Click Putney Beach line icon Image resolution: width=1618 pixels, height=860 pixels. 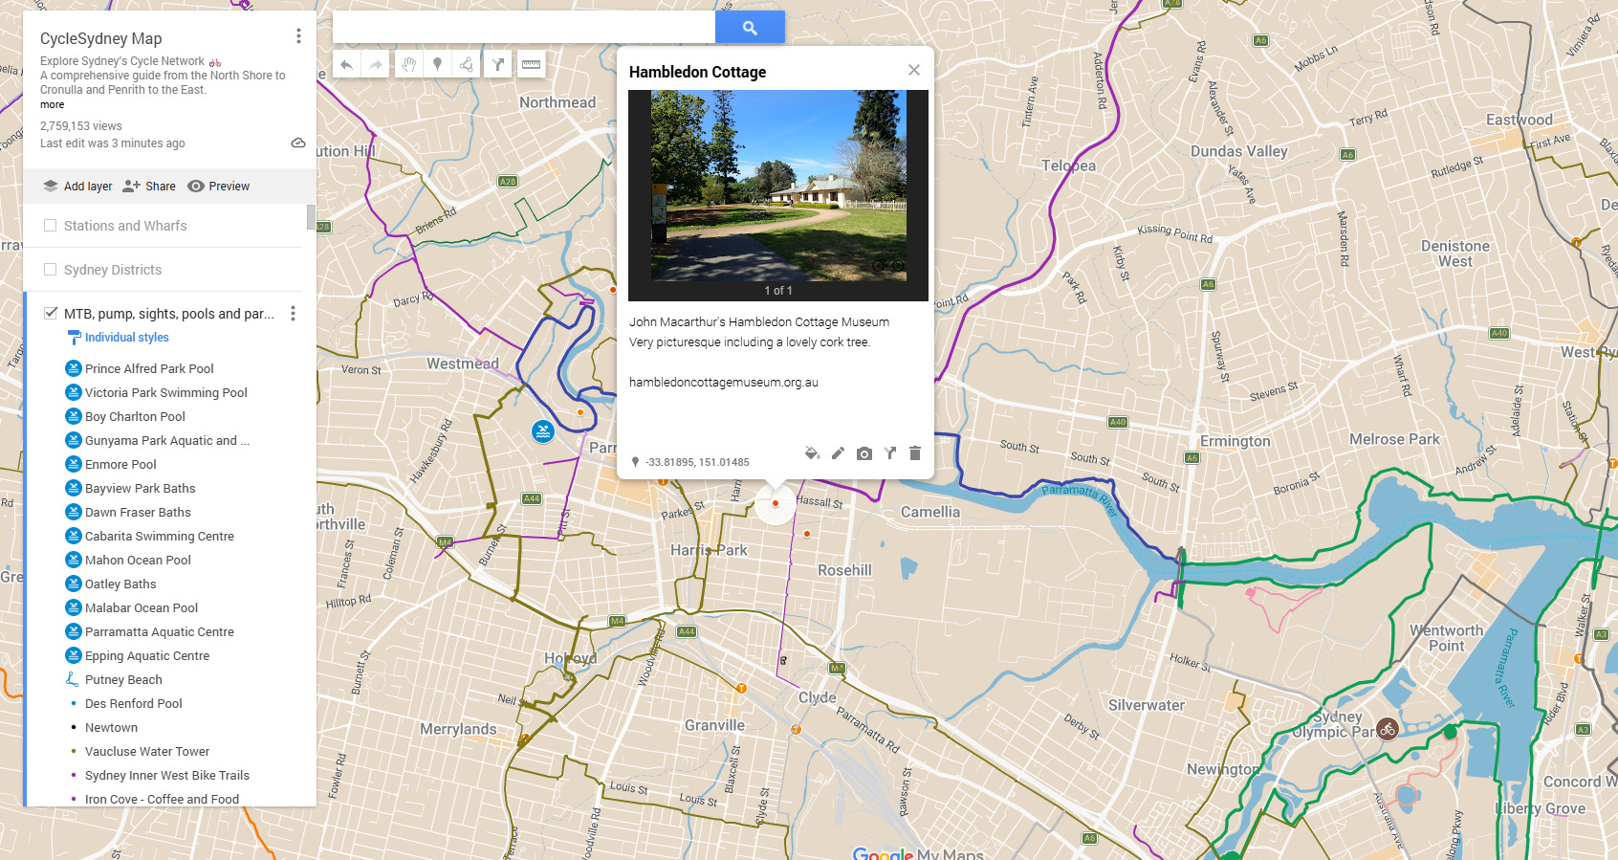point(73,679)
